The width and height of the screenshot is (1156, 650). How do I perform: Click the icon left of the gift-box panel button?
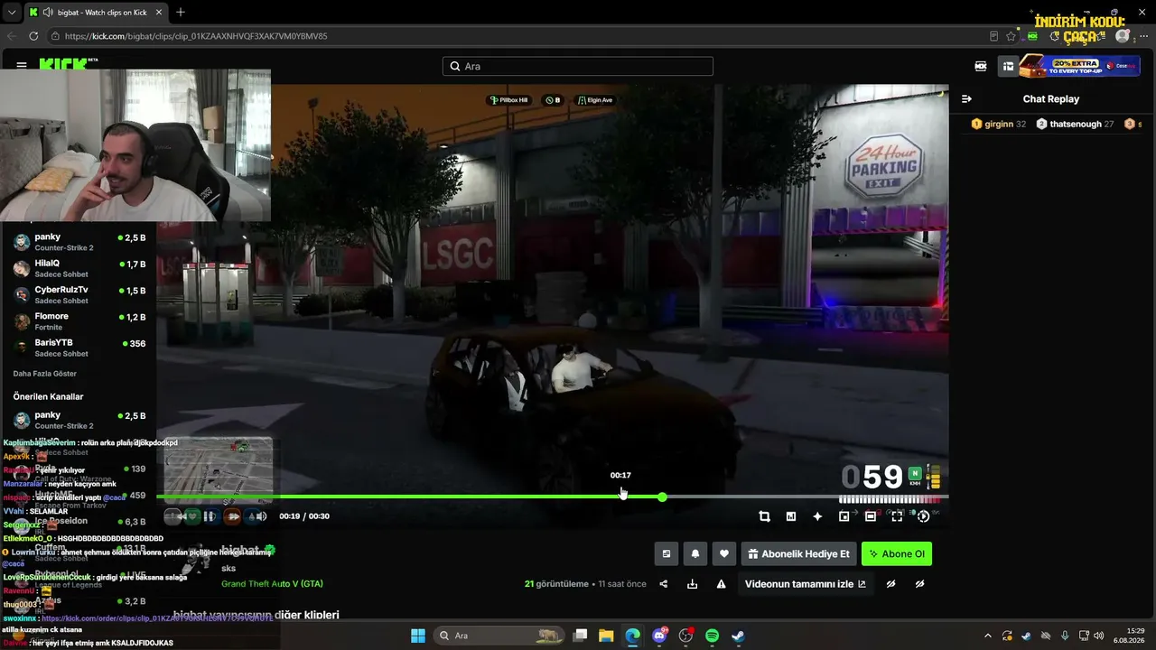981,66
